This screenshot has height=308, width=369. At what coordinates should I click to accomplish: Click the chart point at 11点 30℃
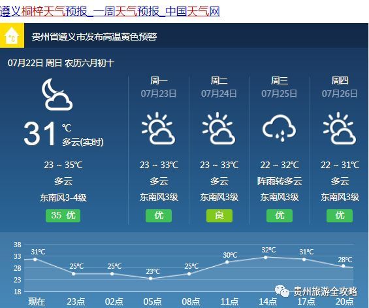point(227,262)
